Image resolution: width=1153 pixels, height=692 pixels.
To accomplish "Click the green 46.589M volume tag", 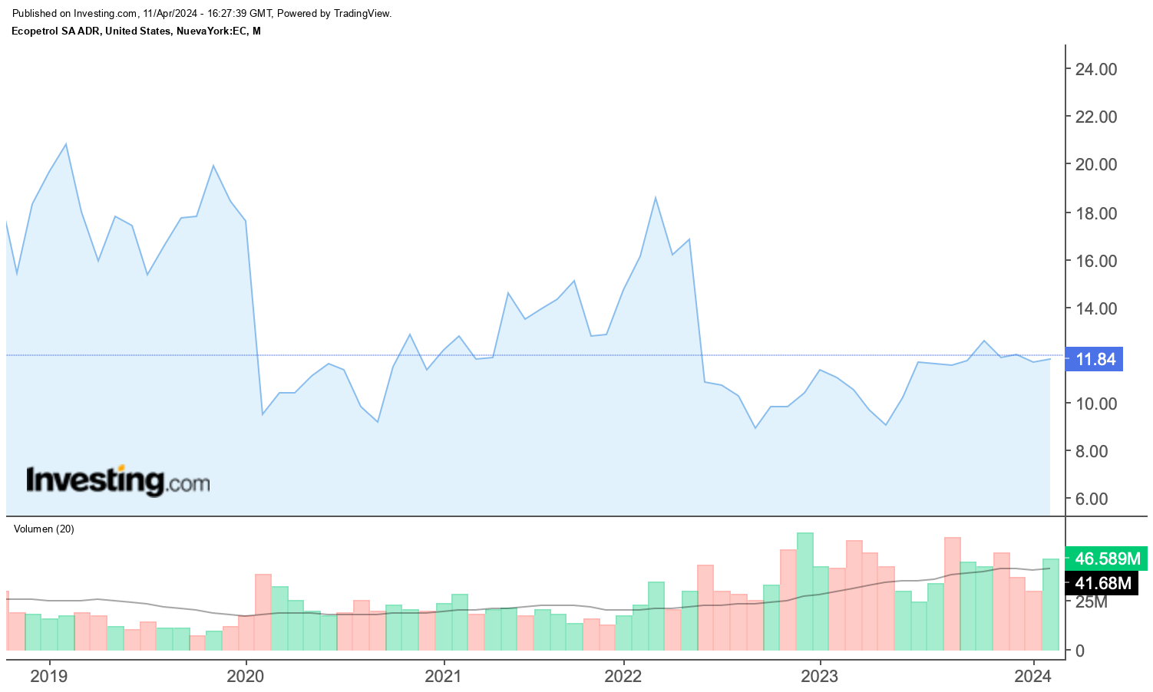I will [x=1106, y=559].
